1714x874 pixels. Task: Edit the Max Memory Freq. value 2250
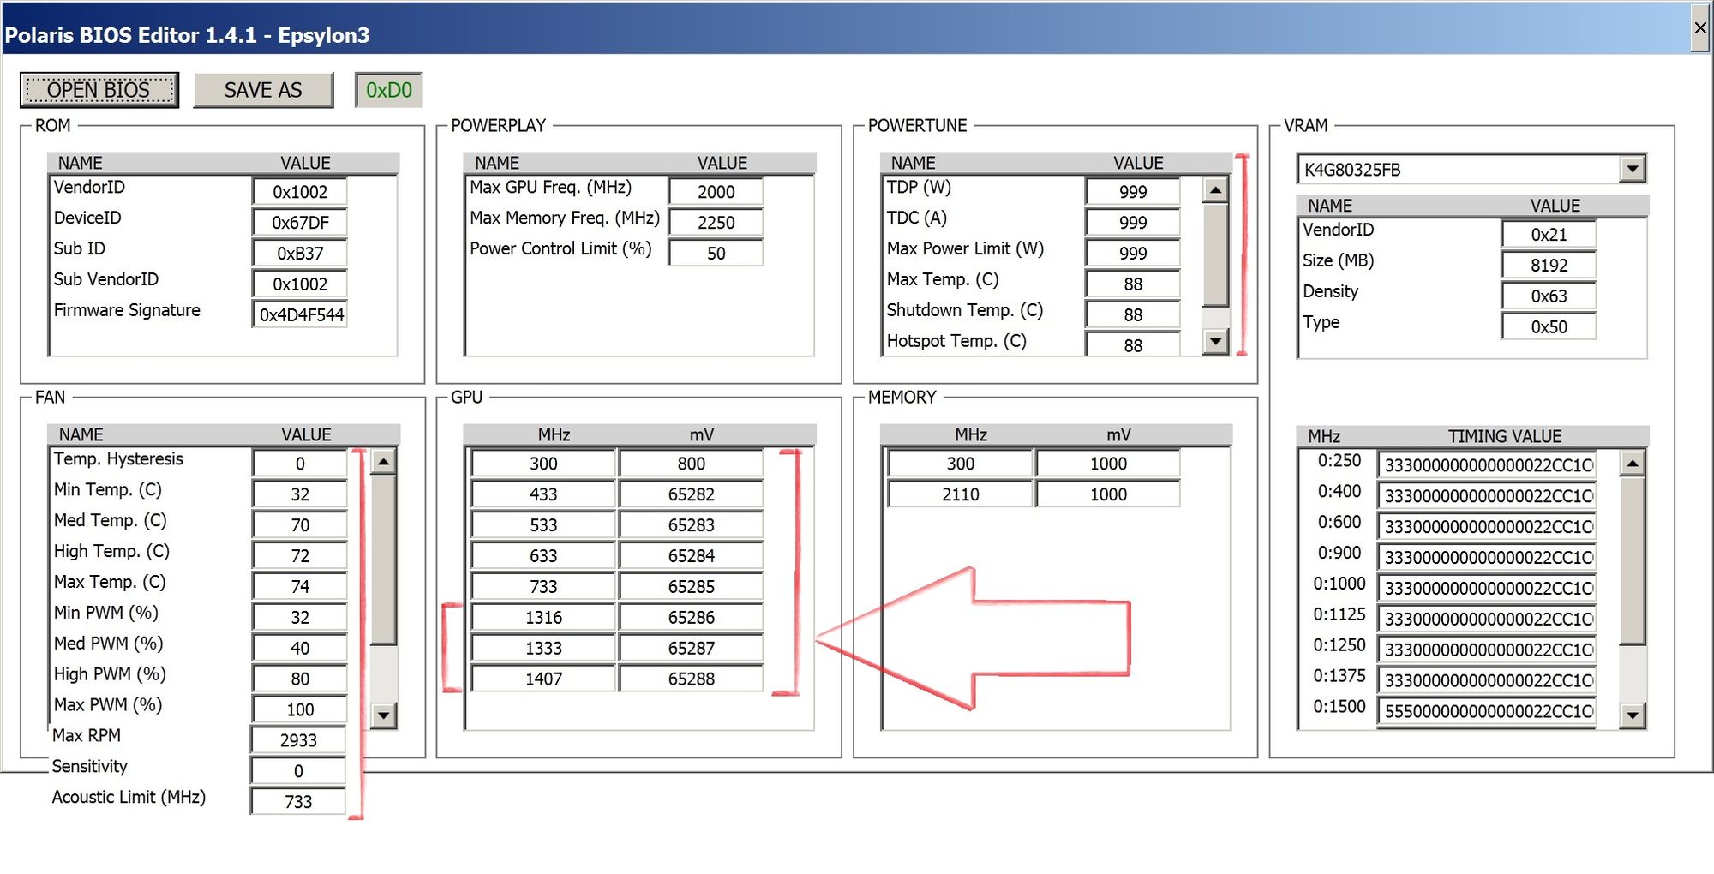point(716,222)
